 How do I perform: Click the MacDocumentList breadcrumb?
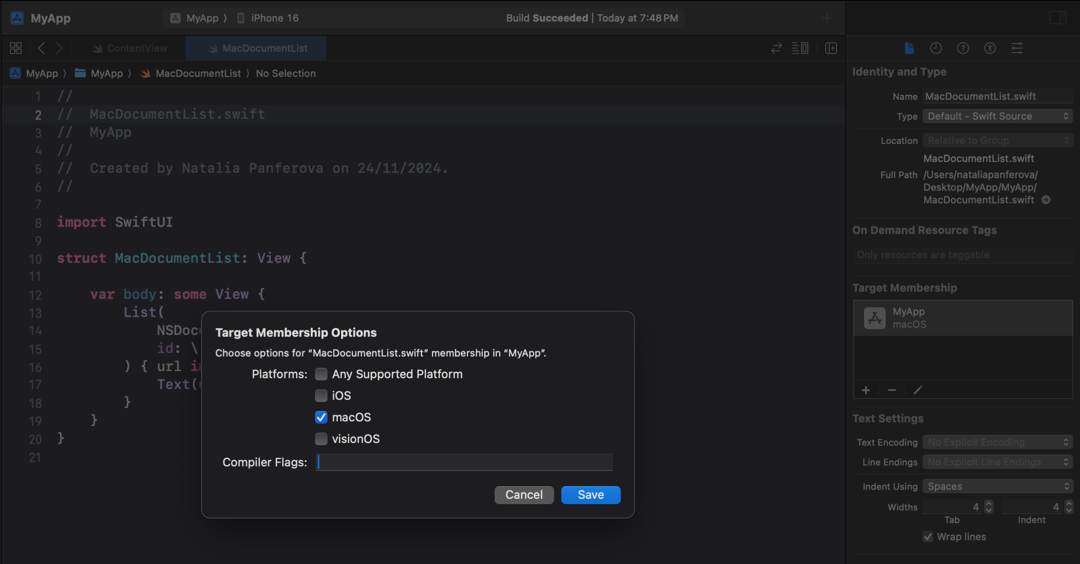[190, 73]
